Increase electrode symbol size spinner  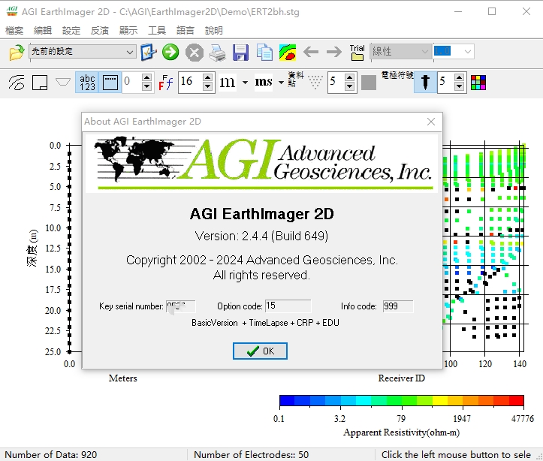coord(459,78)
